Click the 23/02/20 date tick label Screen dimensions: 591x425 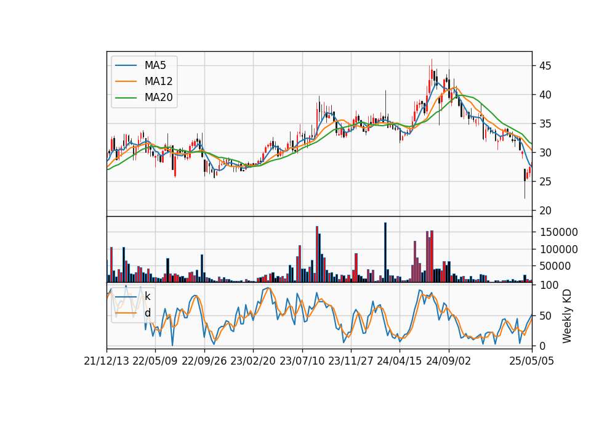pos(253,361)
